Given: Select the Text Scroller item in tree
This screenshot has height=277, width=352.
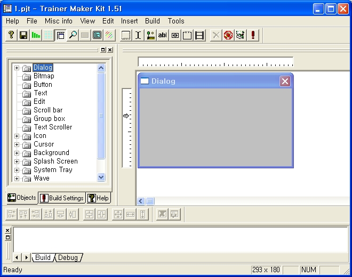Looking at the screenshot, I should coord(53,127).
